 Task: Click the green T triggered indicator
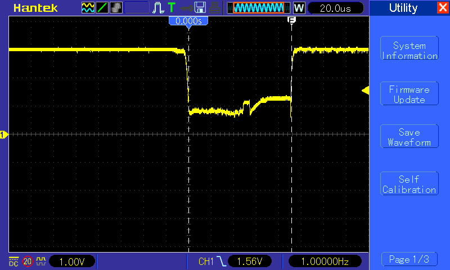tap(172, 7)
